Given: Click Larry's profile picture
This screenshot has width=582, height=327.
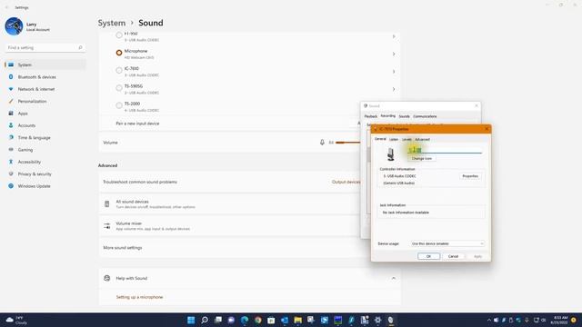Looking at the screenshot, I should (x=14, y=26).
